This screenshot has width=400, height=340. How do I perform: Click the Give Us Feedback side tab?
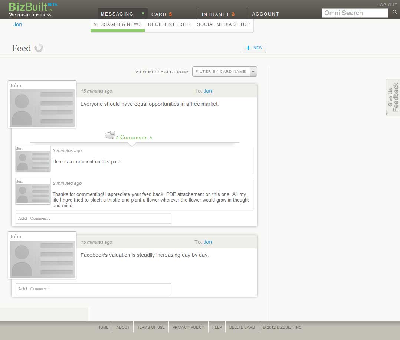pos(393,97)
